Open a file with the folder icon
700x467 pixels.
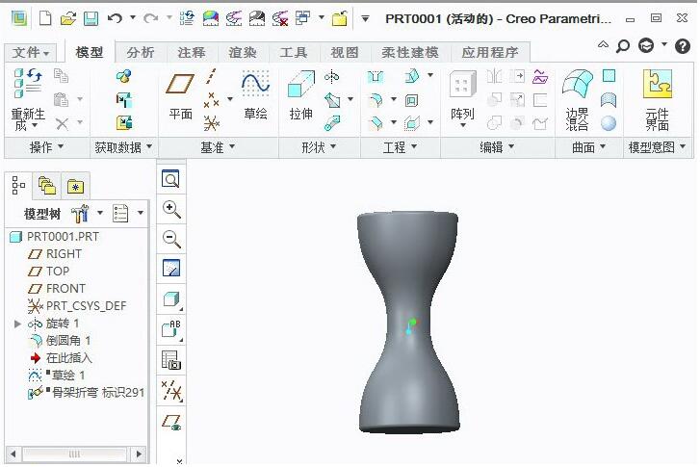(67, 18)
